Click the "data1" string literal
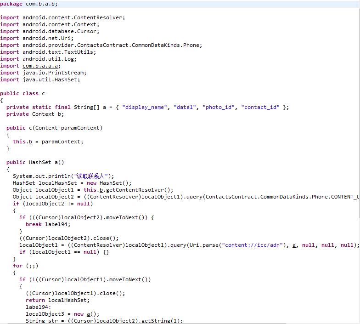Viewport: 360px width, 324px height. coord(186,107)
